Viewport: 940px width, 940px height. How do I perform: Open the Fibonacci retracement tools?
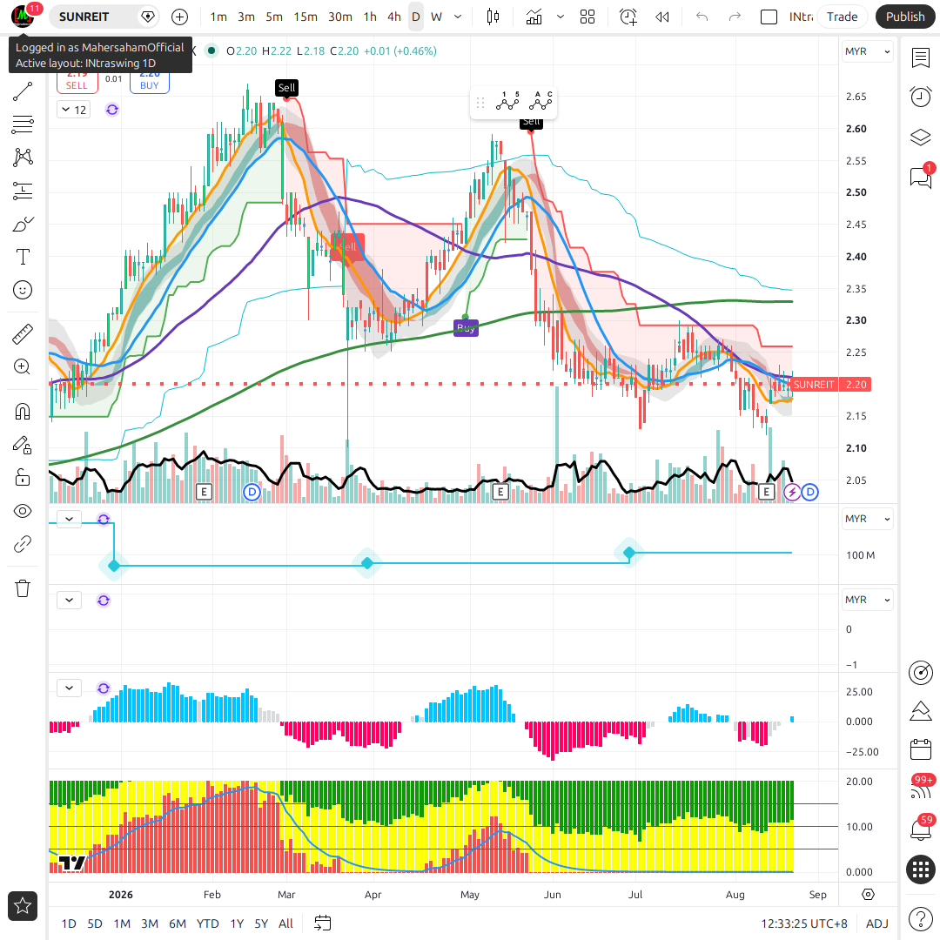click(22, 124)
